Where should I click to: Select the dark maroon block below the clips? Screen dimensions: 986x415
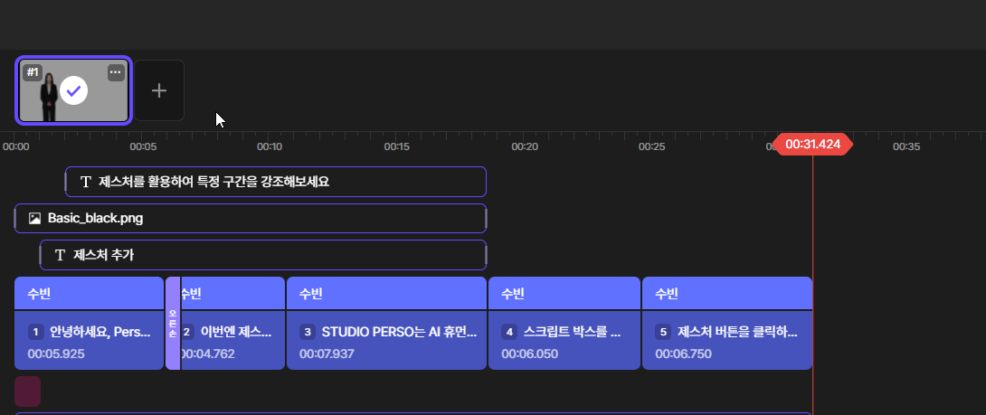27,391
